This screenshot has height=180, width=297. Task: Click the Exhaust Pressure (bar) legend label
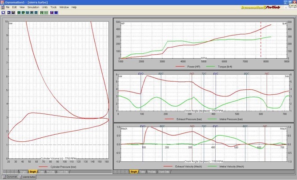pyautogui.click(x=189, y=119)
